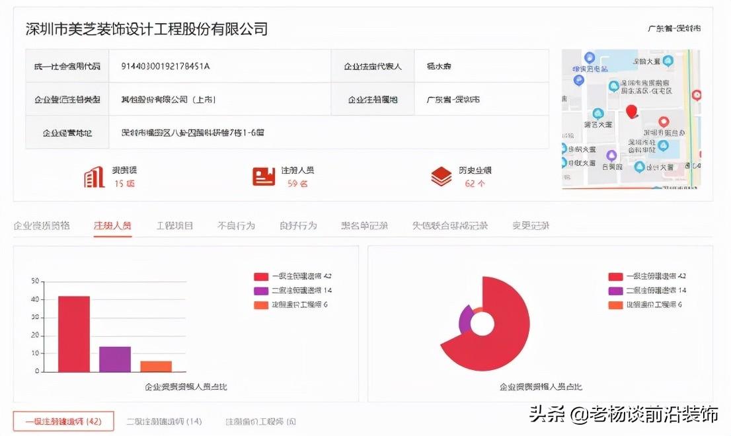Toggle red 一级注册建造师 42 legend in bar chart

[x=293, y=276]
